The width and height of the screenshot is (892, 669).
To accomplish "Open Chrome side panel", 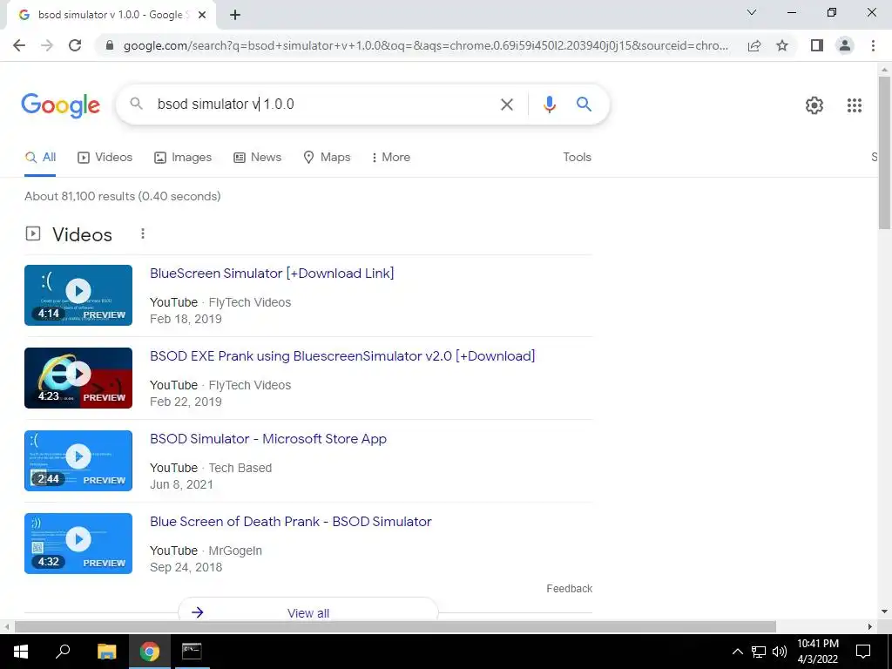I will [817, 45].
